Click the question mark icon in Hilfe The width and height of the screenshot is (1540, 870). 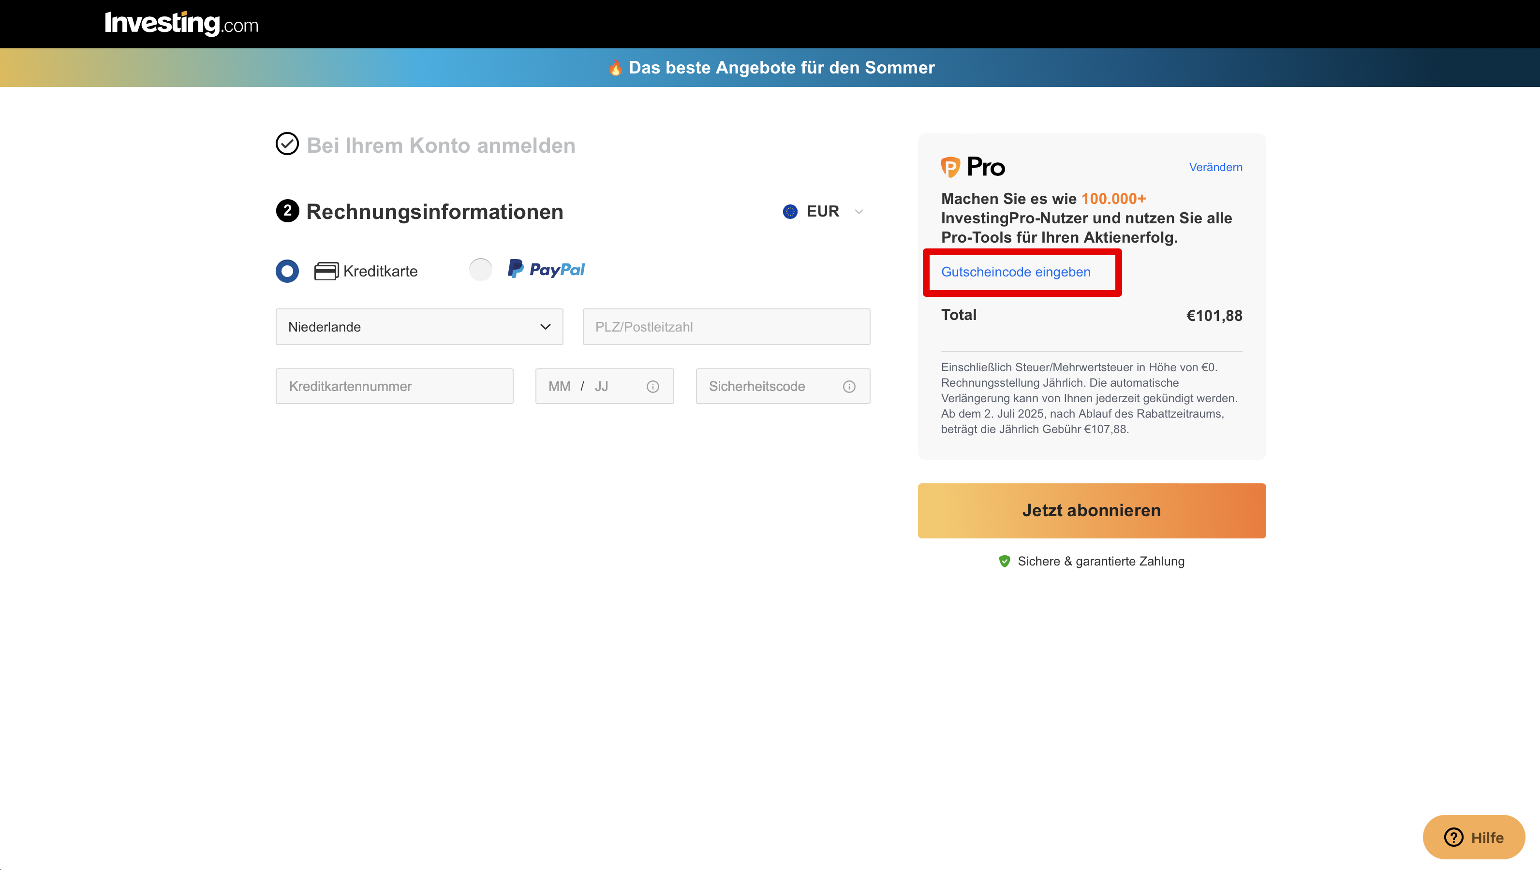click(1453, 837)
